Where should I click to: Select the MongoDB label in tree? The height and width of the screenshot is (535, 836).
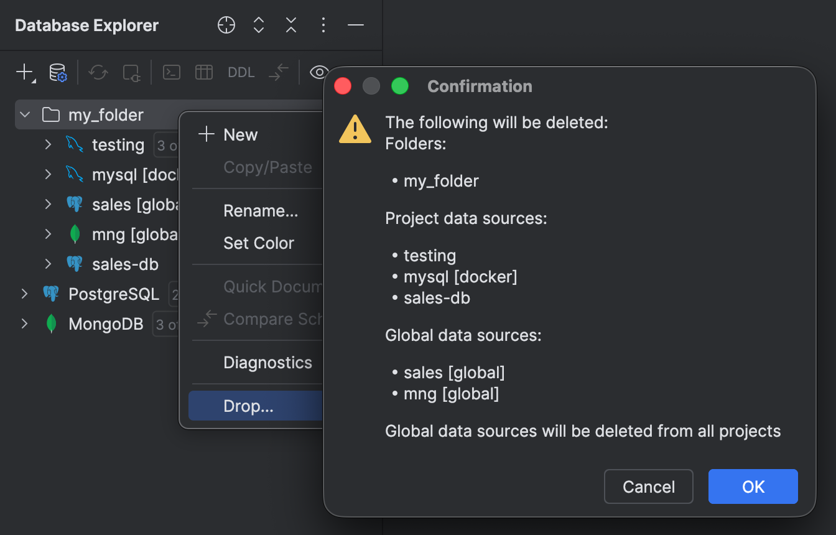[106, 324]
